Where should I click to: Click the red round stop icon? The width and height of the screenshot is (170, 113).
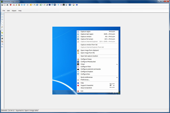[x=11, y=5]
